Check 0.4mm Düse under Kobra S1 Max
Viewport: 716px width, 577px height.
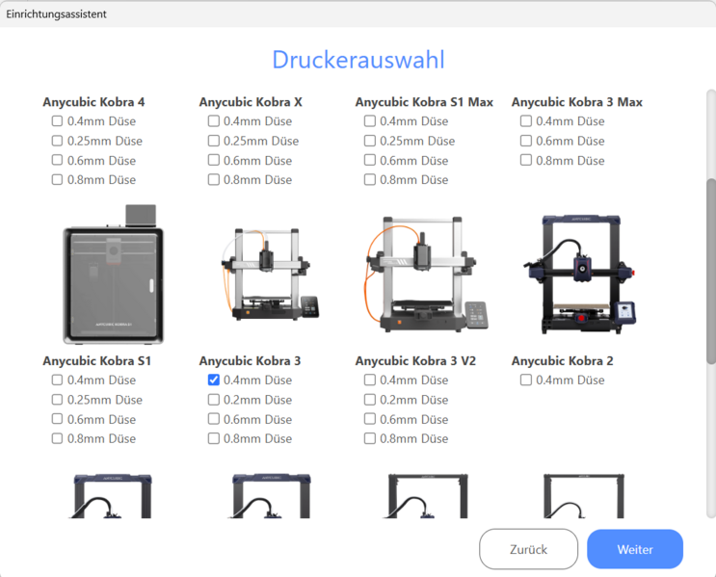click(x=369, y=121)
